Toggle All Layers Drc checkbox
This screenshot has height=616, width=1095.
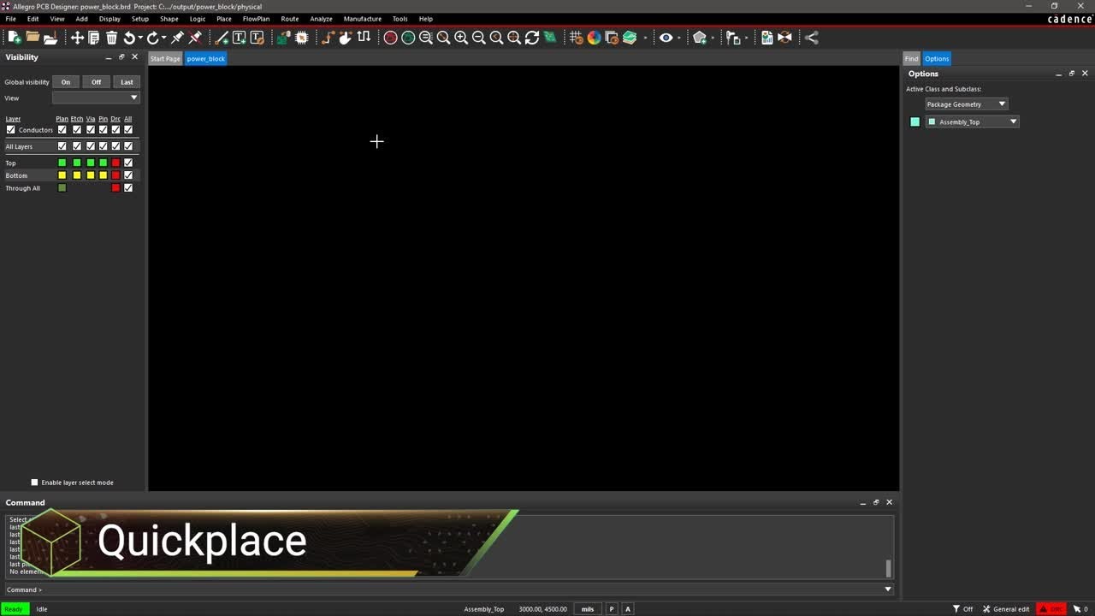click(x=115, y=146)
